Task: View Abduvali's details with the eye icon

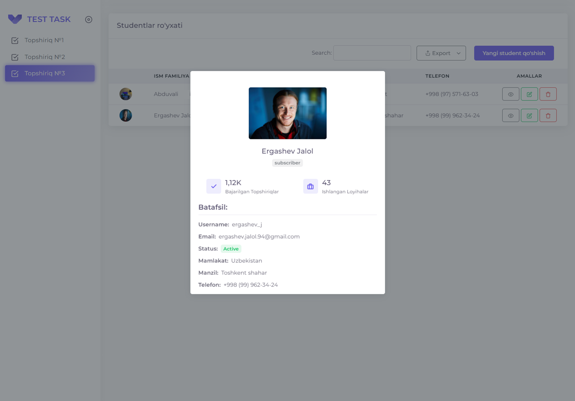Action: pyautogui.click(x=510, y=94)
